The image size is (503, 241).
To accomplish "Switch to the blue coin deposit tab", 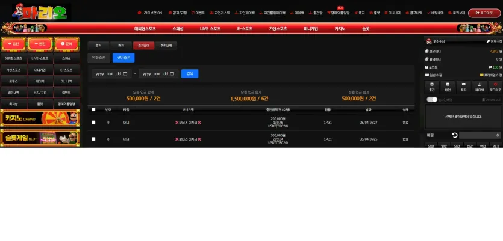I will click(x=123, y=58).
